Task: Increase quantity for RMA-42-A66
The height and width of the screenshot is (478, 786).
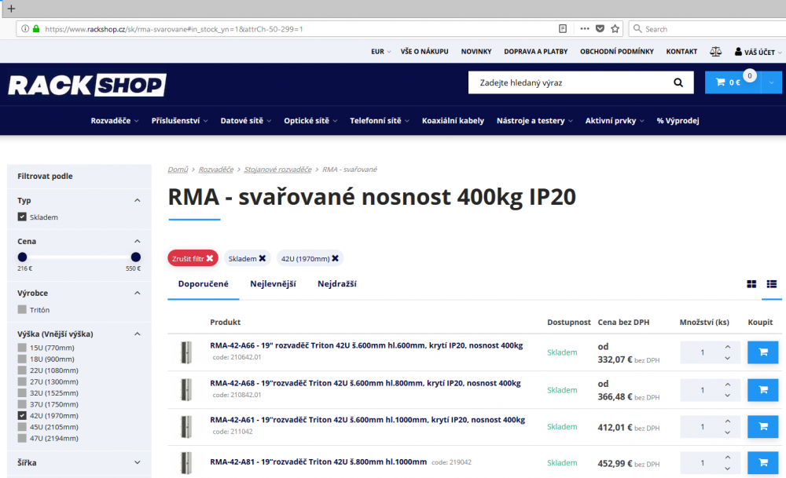Action: (x=727, y=347)
